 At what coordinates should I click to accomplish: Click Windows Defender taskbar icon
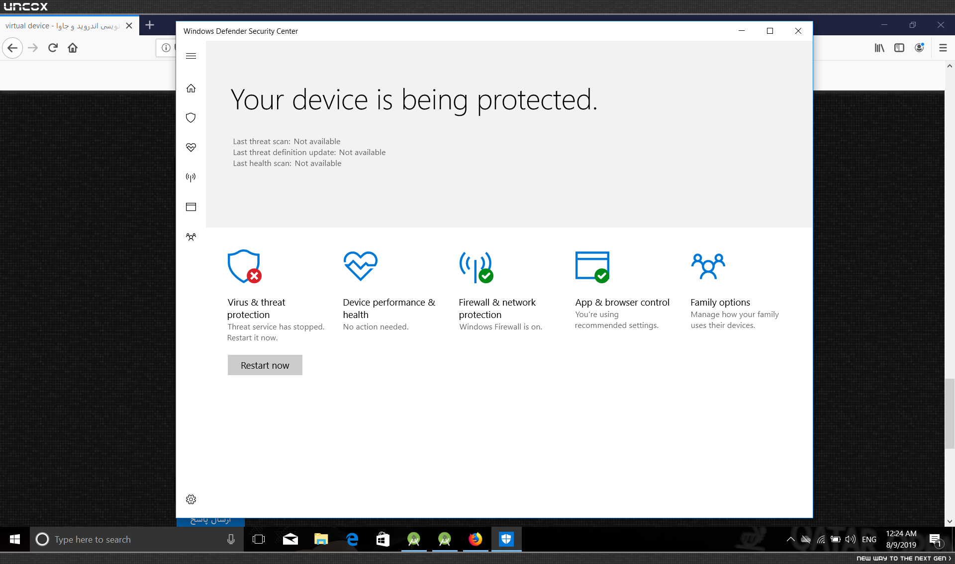point(506,539)
